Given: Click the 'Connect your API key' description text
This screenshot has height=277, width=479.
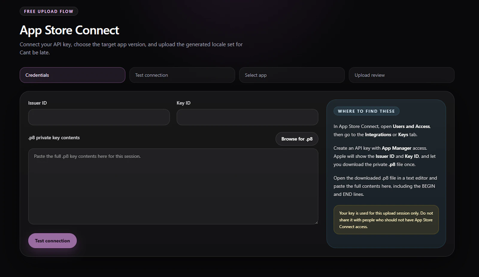Looking at the screenshot, I should [131, 48].
